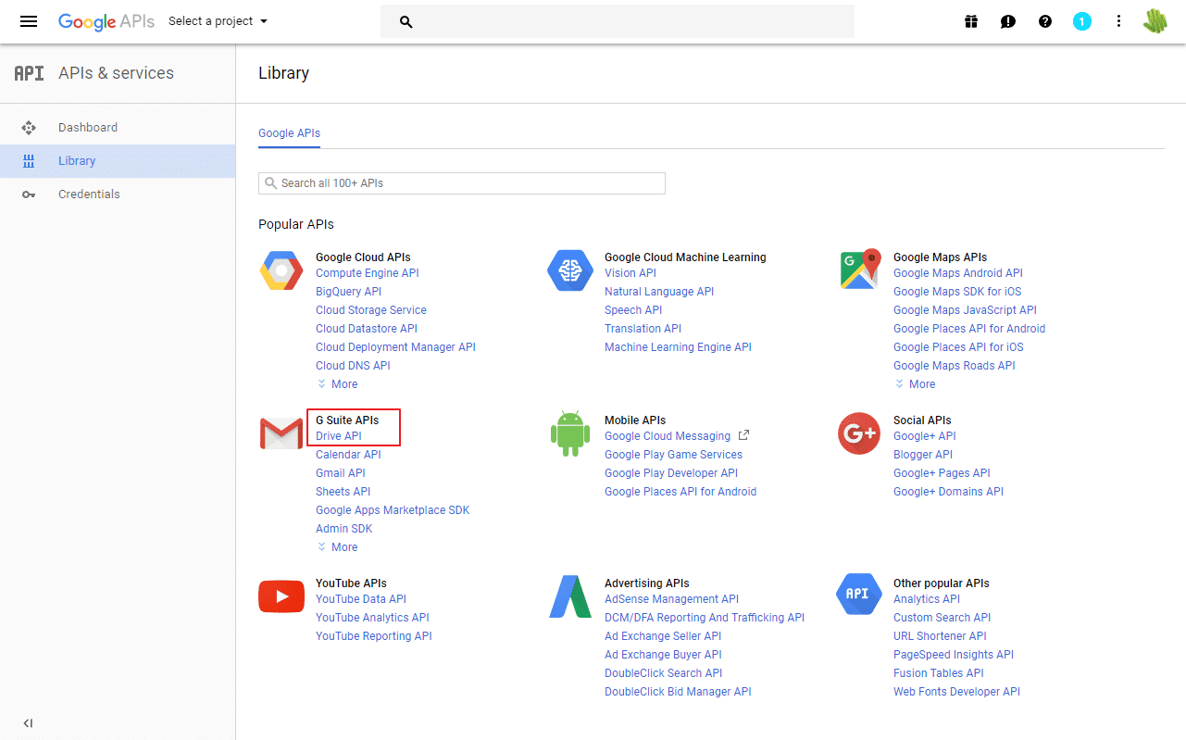Open the Google Maps Roads API link
1186x740 pixels.
[x=955, y=366]
